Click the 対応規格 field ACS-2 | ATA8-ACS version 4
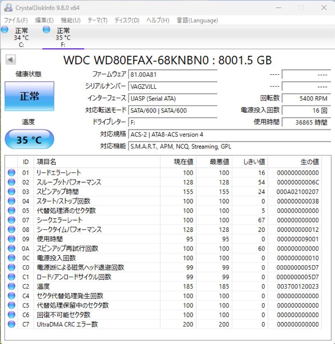 point(230,134)
